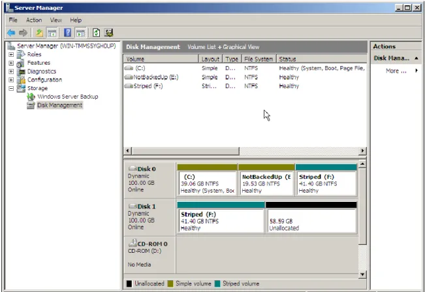Open the View menu
The width and height of the screenshot is (425, 292).
56,20
